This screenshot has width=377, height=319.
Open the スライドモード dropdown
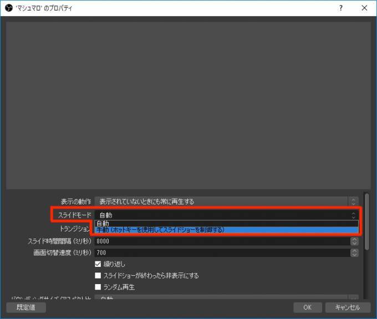[227, 215]
